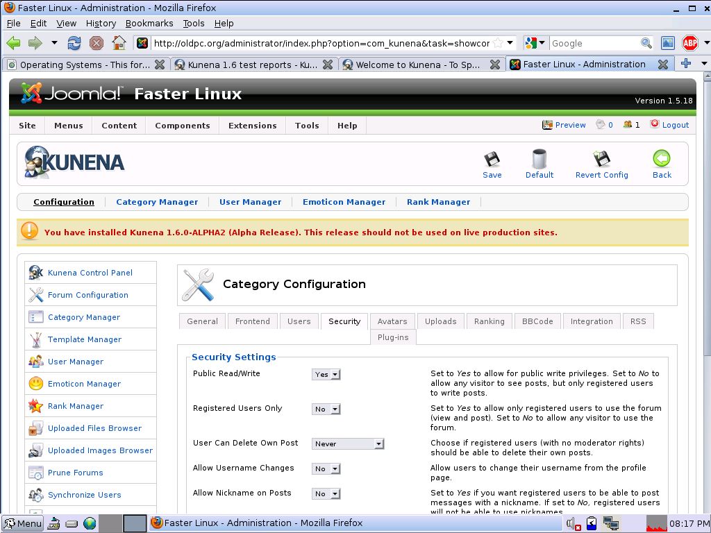Click the taskbar volume icon

point(573,523)
